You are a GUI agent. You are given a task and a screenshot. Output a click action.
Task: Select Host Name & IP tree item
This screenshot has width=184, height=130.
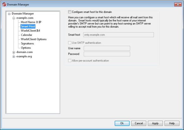click(31, 22)
